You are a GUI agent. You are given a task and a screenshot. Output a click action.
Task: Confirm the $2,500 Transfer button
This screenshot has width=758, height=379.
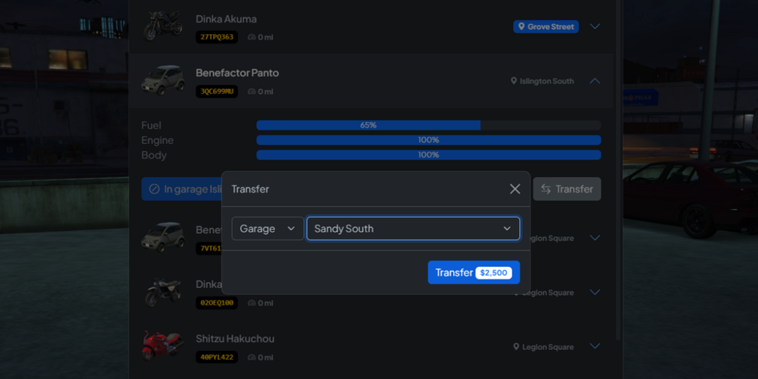(x=474, y=272)
